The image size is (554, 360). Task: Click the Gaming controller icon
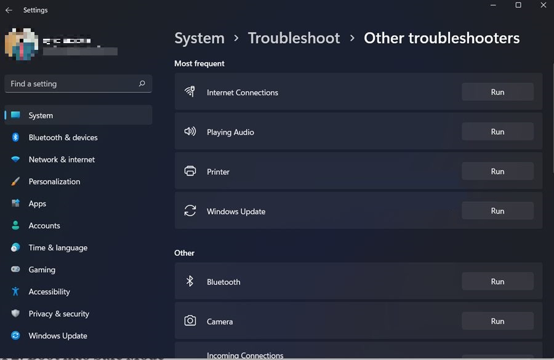15,269
